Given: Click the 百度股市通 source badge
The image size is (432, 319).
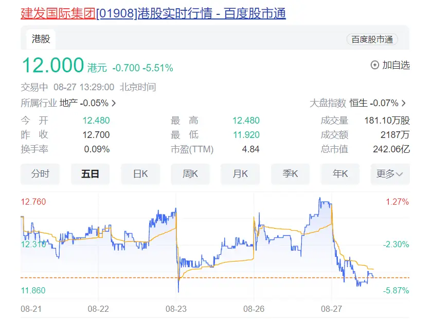Looking at the screenshot, I should (x=372, y=39).
